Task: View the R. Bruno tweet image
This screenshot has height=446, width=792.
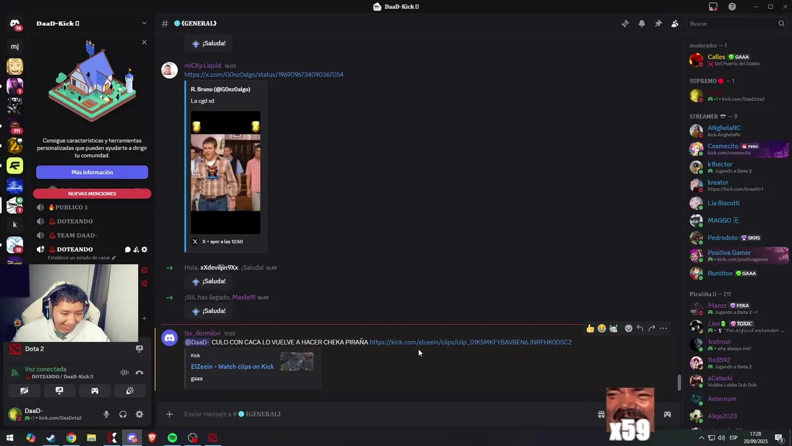Action: (225, 172)
